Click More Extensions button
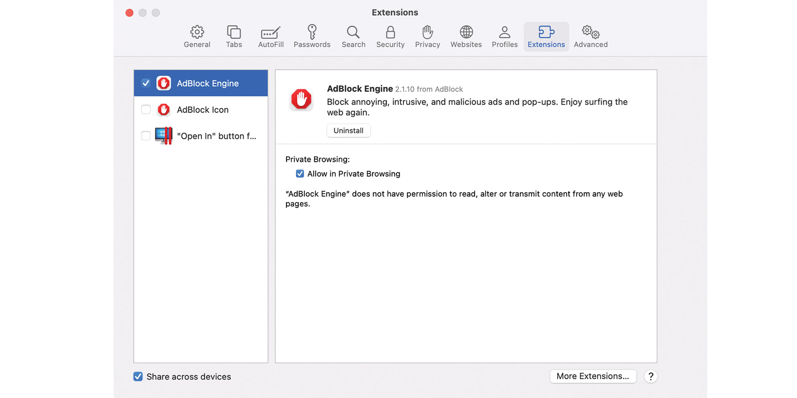The width and height of the screenshot is (797, 398). point(593,376)
